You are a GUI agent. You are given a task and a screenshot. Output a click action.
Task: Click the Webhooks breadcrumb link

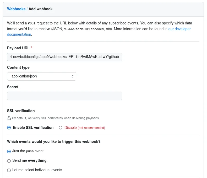point(16,9)
